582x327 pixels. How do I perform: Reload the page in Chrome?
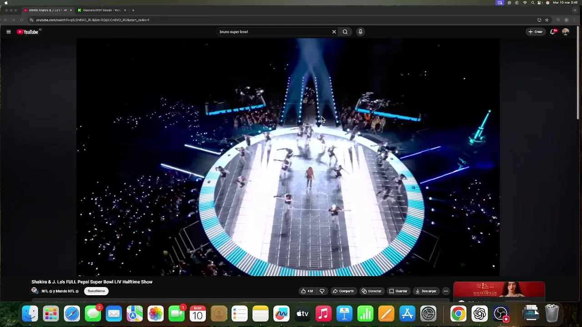pyautogui.click(x=21, y=20)
